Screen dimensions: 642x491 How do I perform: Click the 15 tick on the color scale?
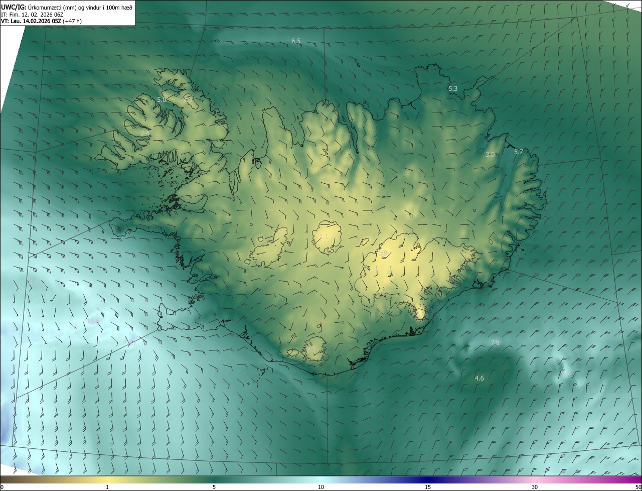point(428,487)
